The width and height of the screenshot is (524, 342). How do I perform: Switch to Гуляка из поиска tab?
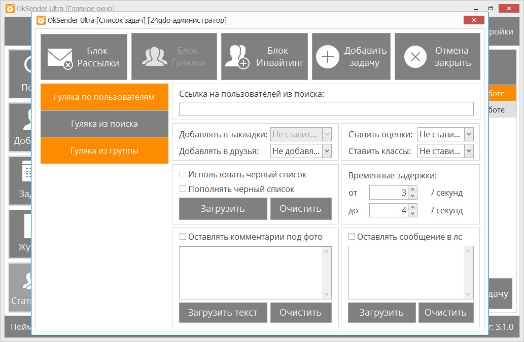point(104,124)
